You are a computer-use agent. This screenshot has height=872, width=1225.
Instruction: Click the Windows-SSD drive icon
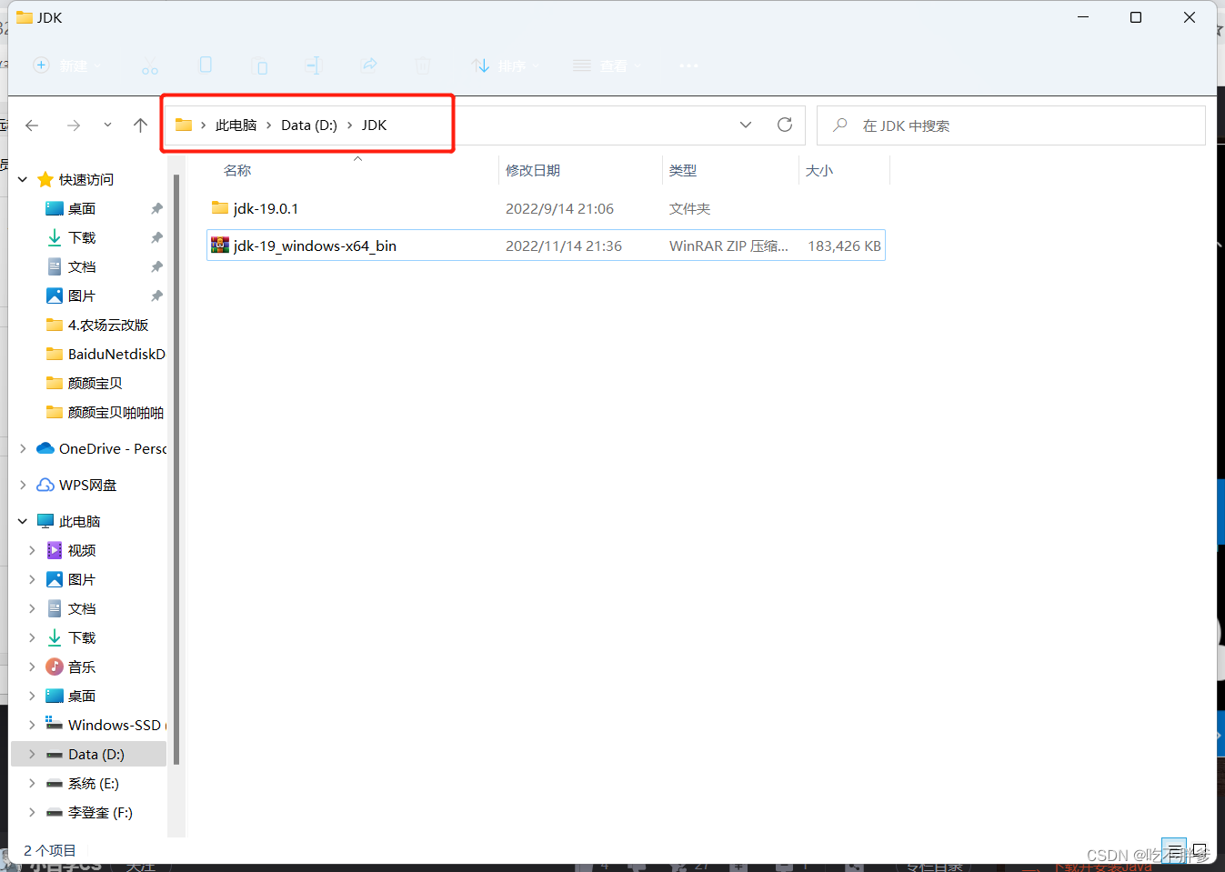[x=55, y=724]
